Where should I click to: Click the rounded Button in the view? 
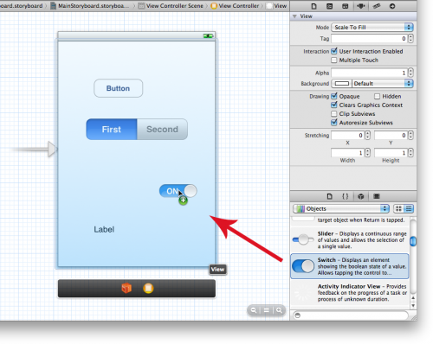(118, 88)
